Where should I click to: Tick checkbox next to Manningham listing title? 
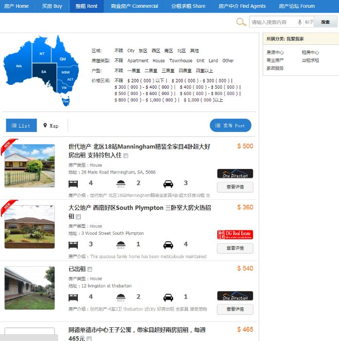point(126,156)
